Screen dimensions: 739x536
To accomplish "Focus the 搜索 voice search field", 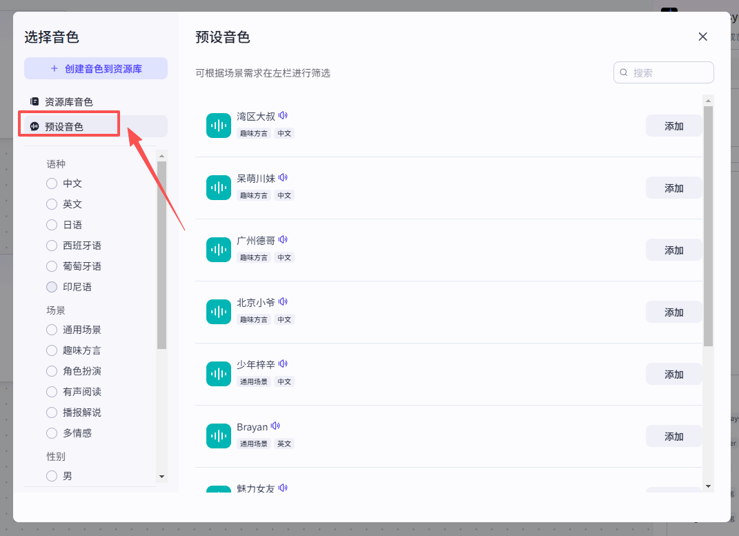I will click(x=669, y=72).
